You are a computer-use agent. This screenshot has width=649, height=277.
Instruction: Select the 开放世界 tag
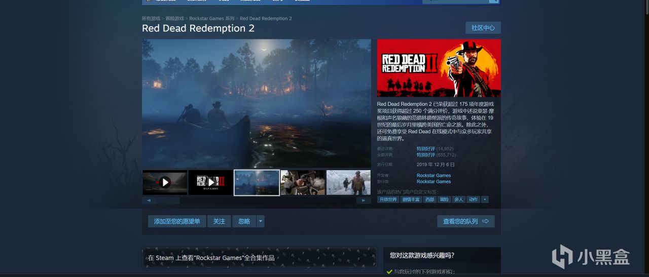click(x=388, y=200)
